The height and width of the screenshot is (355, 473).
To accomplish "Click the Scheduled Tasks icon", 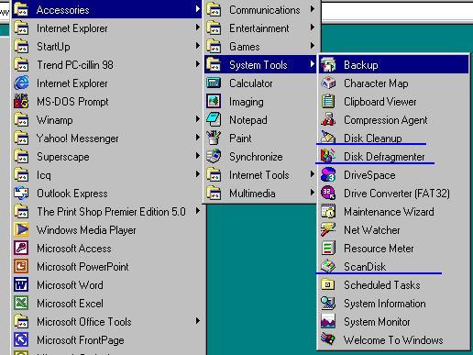I will pyautogui.click(x=328, y=285).
